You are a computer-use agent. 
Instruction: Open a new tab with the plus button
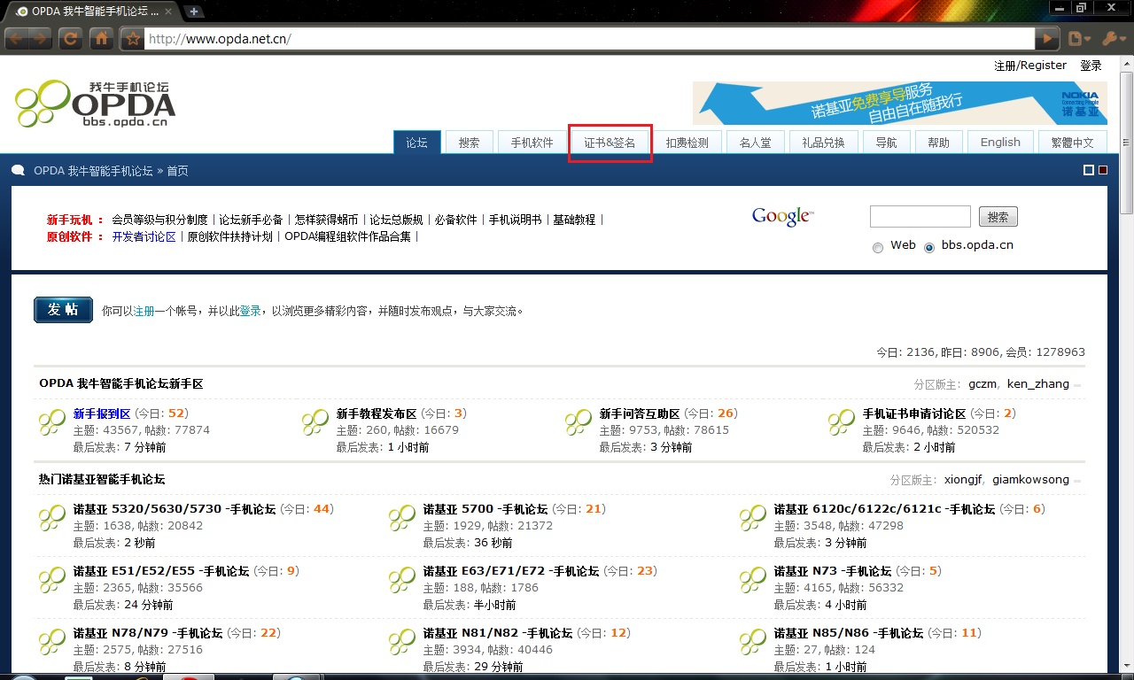coord(193,12)
